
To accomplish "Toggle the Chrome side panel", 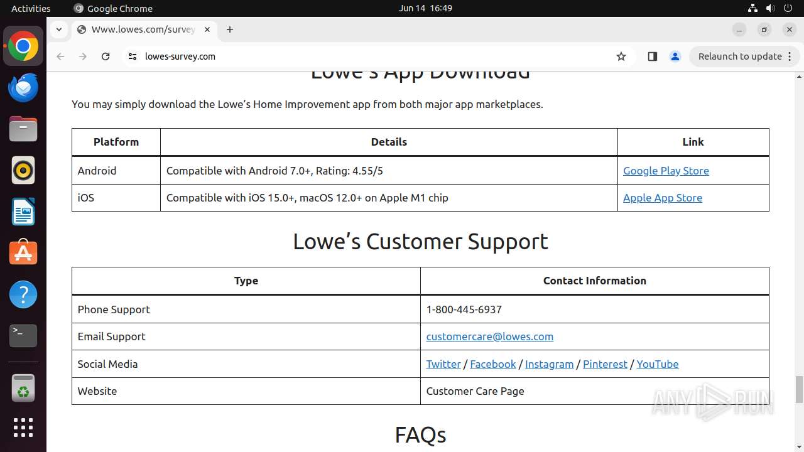I will 652,56.
